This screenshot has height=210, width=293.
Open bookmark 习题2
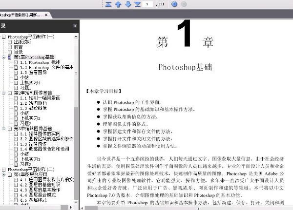pyautogui.click(x=25, y=123)
